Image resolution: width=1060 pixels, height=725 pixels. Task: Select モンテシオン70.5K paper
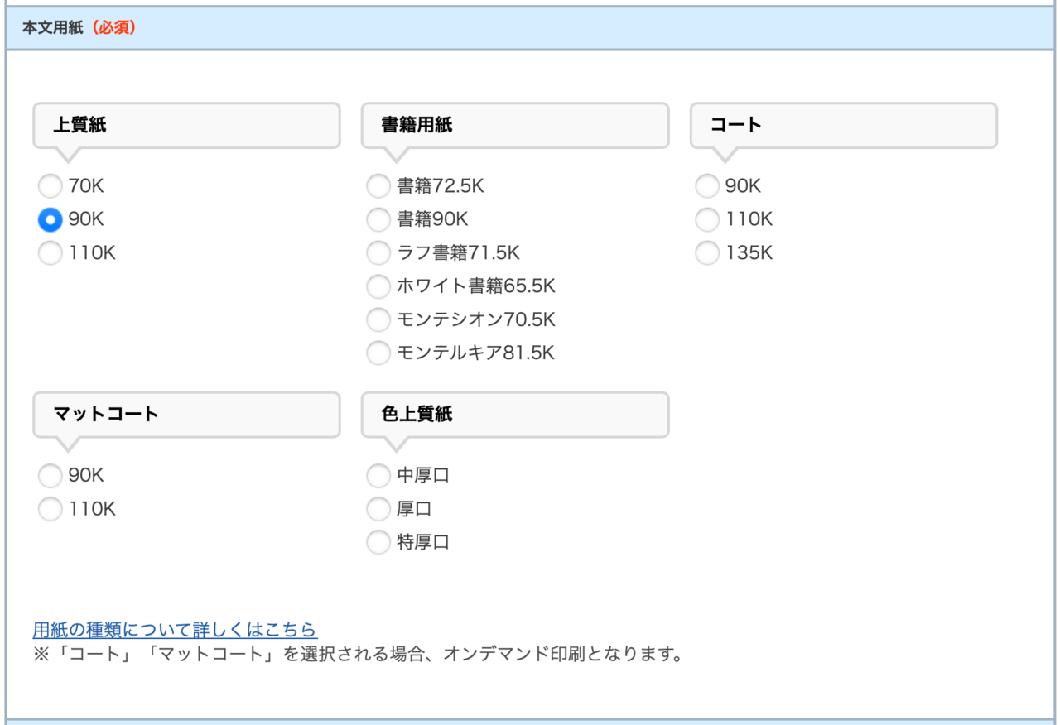tap(378, 319)
